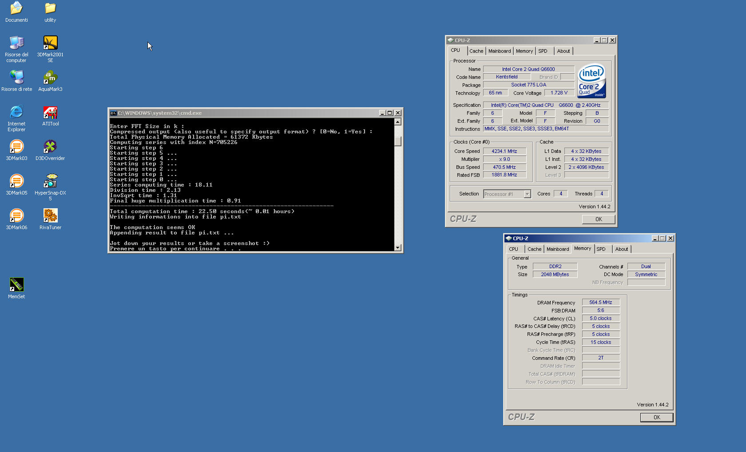The height and width of the screenshot is (452, 746).
Task: Click the FSB:DRAM 5:6 field
Action: (x=601, y=310)
